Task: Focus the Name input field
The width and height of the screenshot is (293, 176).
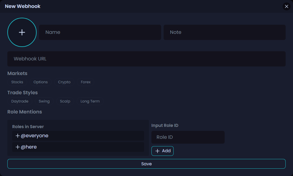Action: click(100, 32)
